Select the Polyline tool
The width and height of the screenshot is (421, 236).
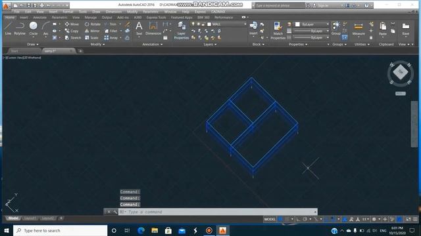20,28
